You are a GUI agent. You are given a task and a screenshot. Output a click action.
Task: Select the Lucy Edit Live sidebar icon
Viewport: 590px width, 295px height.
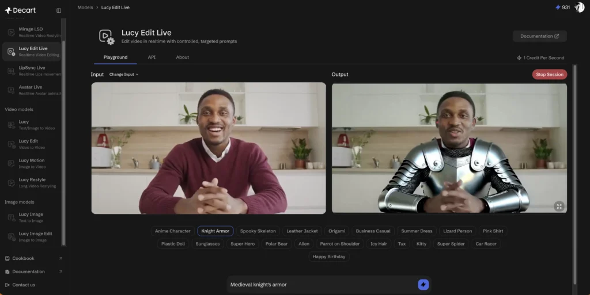click(11, 52)
